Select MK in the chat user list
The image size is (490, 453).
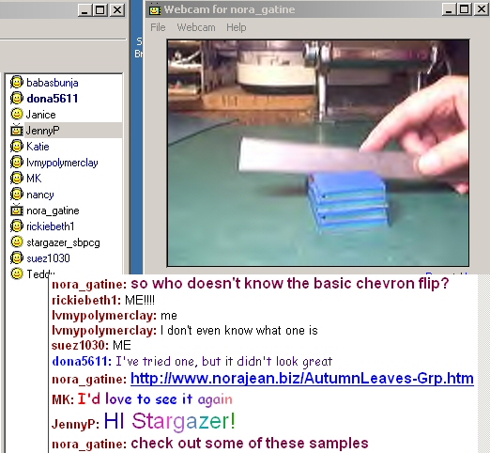pyautogui.click(x=34, y=179)
